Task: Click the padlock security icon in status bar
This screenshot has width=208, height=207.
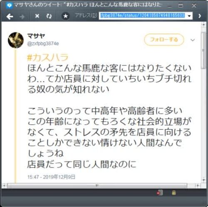Action: pos(174,192)
